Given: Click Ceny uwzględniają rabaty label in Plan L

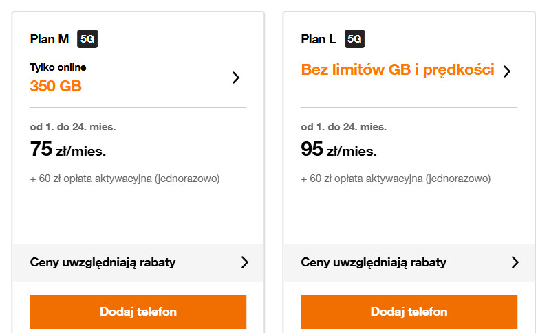Looking at the screenshot, I should (374, 262).
